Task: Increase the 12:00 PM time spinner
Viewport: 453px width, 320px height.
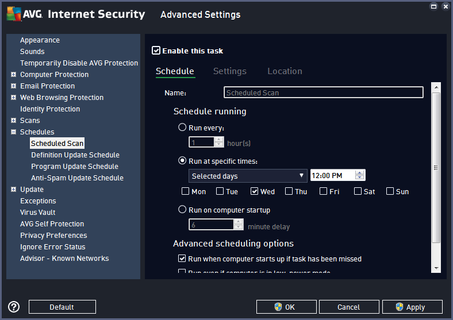Action: point(359,173)
